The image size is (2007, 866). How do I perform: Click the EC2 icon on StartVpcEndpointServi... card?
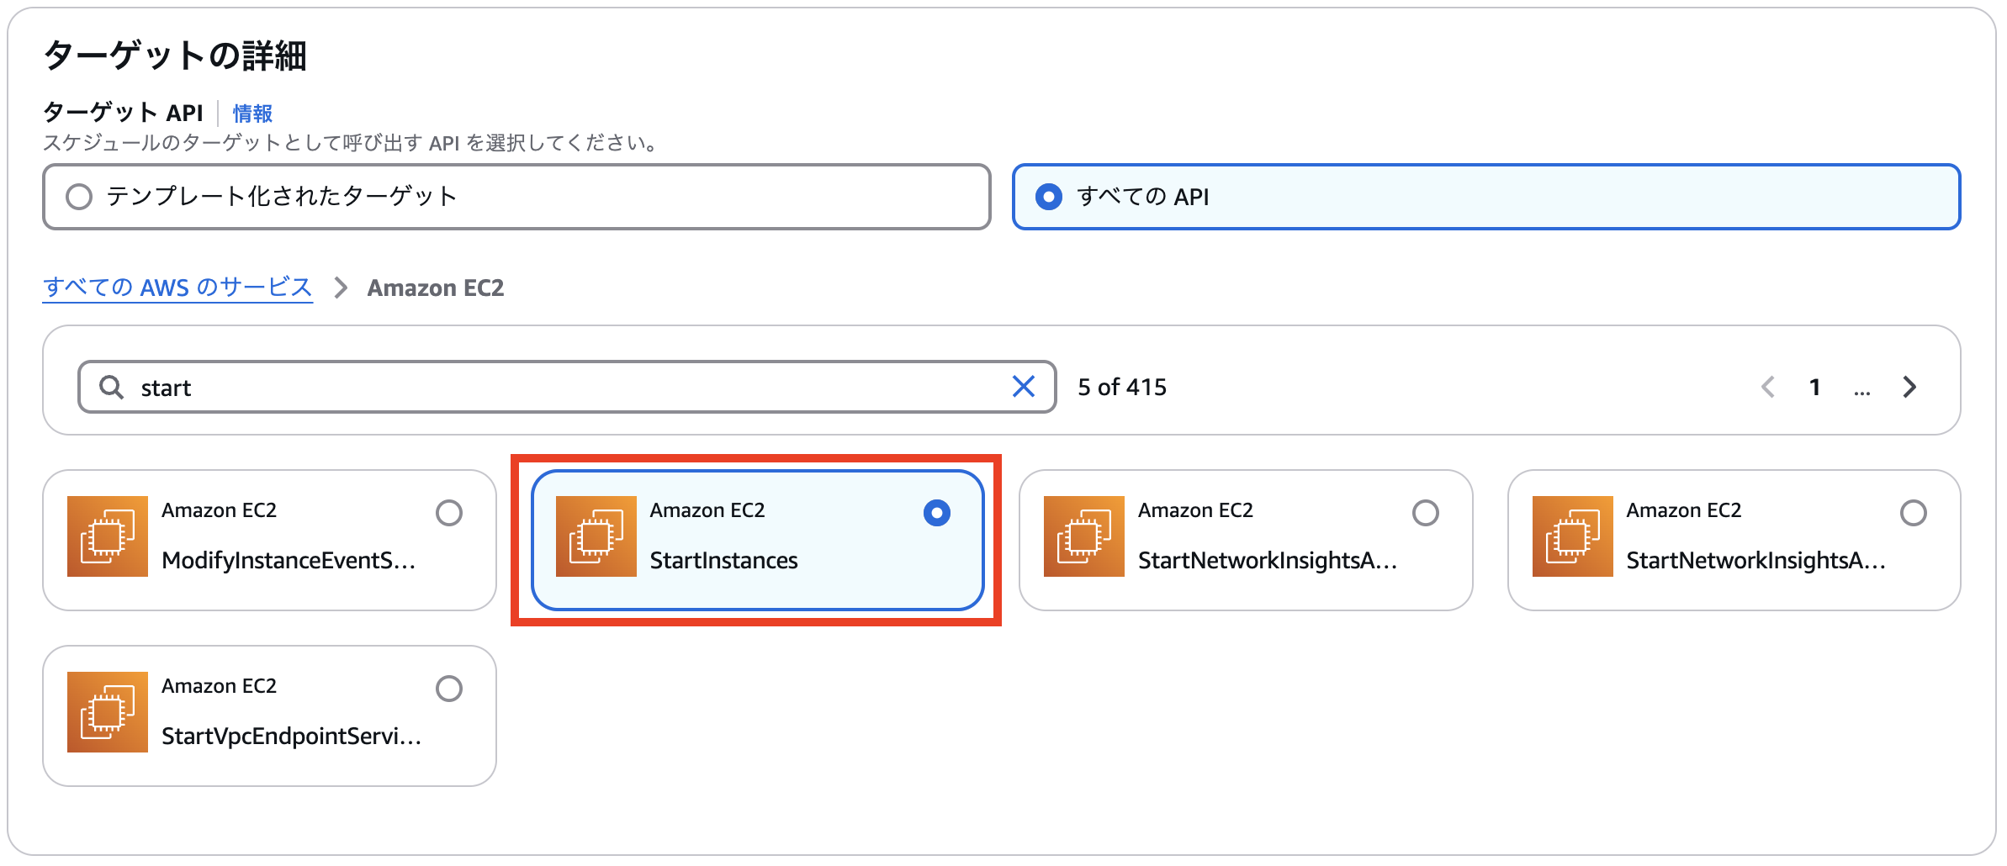click(x=108, y=712)
